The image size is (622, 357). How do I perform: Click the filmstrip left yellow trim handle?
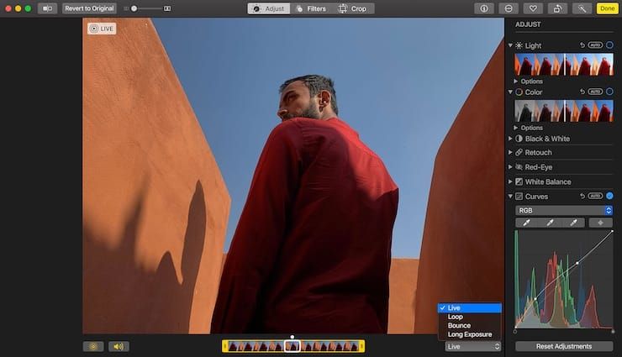click(225, 346)
